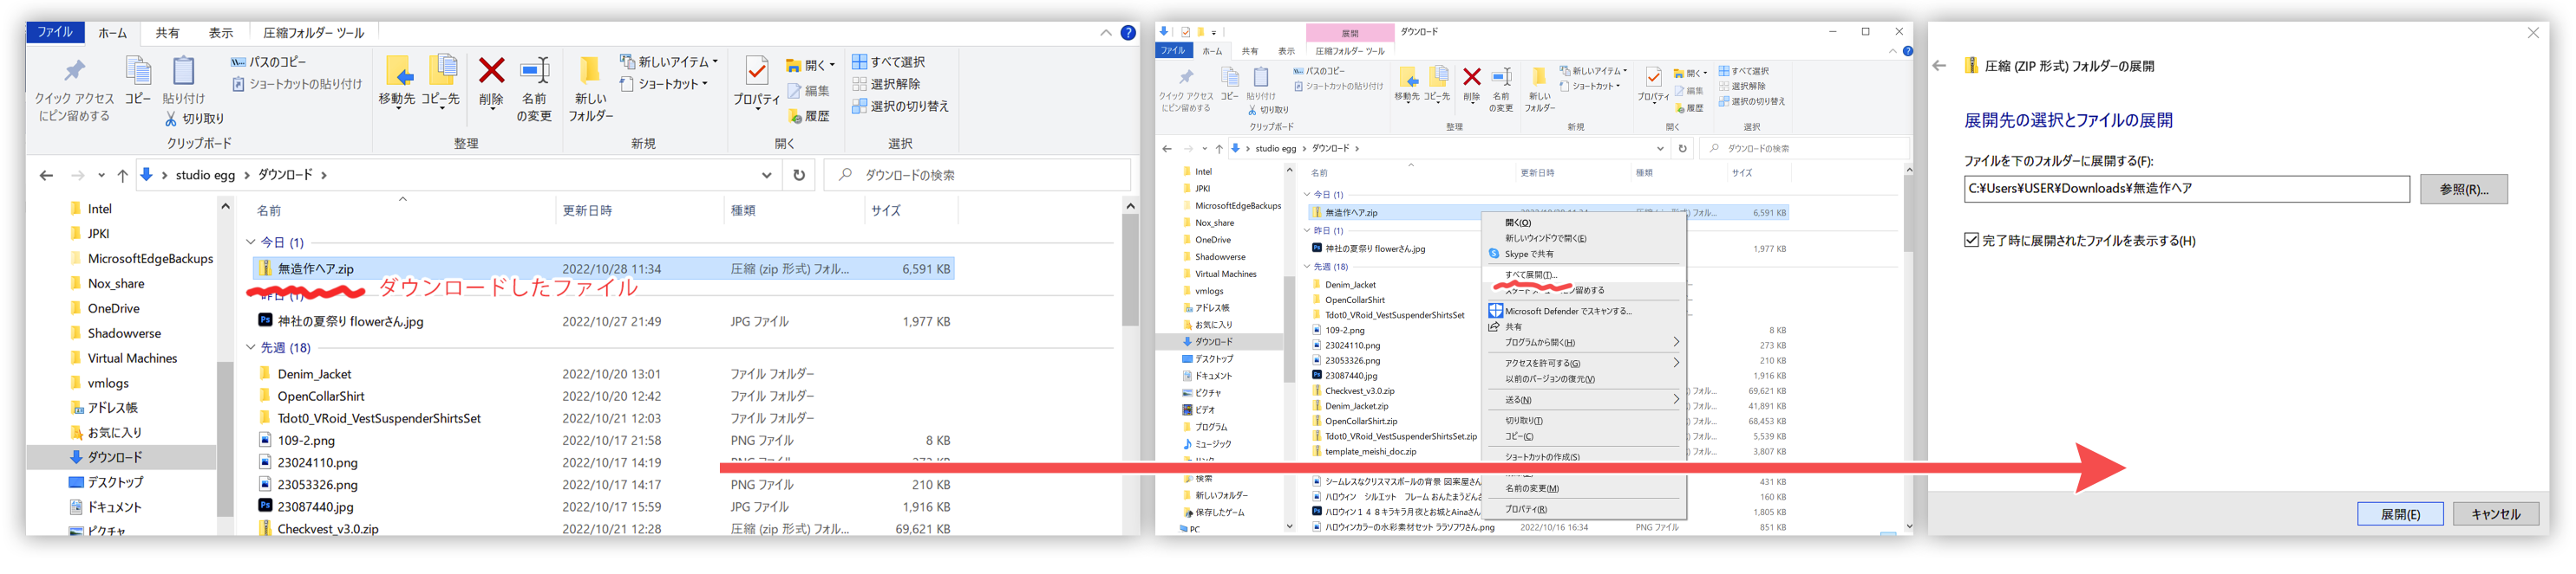This screenshot has height=574, width=2576.
Task: Click the refresh icon beside left address bar
Action: [x=798, y=175]
